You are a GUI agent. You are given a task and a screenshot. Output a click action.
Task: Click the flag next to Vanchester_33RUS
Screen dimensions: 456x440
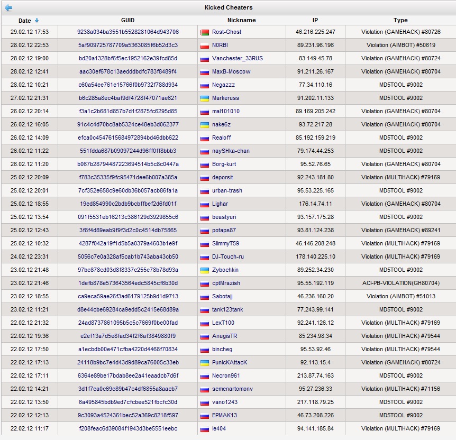[x=205, y=59]
